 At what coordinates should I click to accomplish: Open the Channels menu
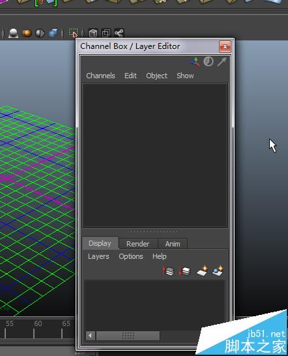[100, 76]
